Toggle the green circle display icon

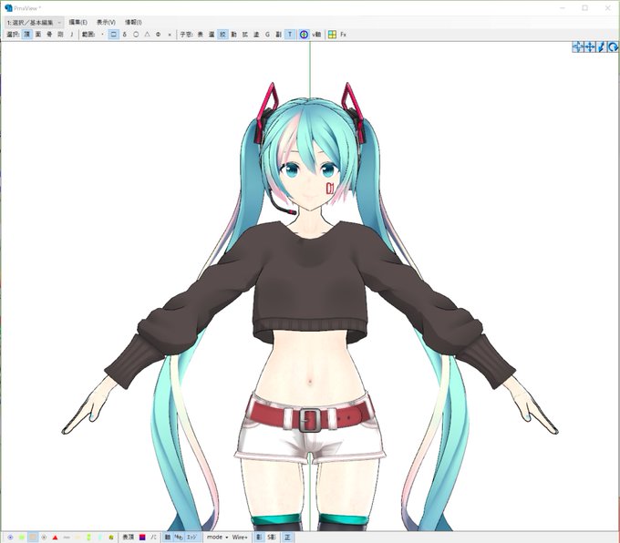tap(22, 537)
